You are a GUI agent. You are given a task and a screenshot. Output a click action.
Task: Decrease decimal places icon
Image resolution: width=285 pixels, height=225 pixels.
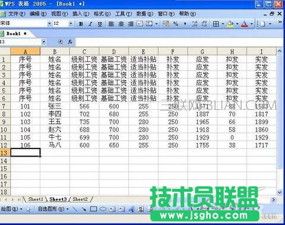tap(204, 24)
